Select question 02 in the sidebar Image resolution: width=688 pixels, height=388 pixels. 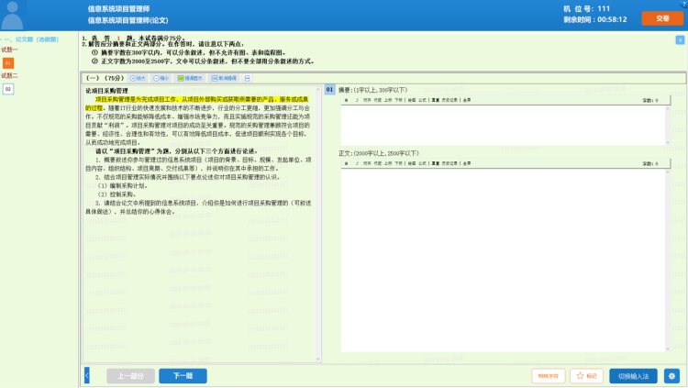pyautogui.click(x=8, y=89)
